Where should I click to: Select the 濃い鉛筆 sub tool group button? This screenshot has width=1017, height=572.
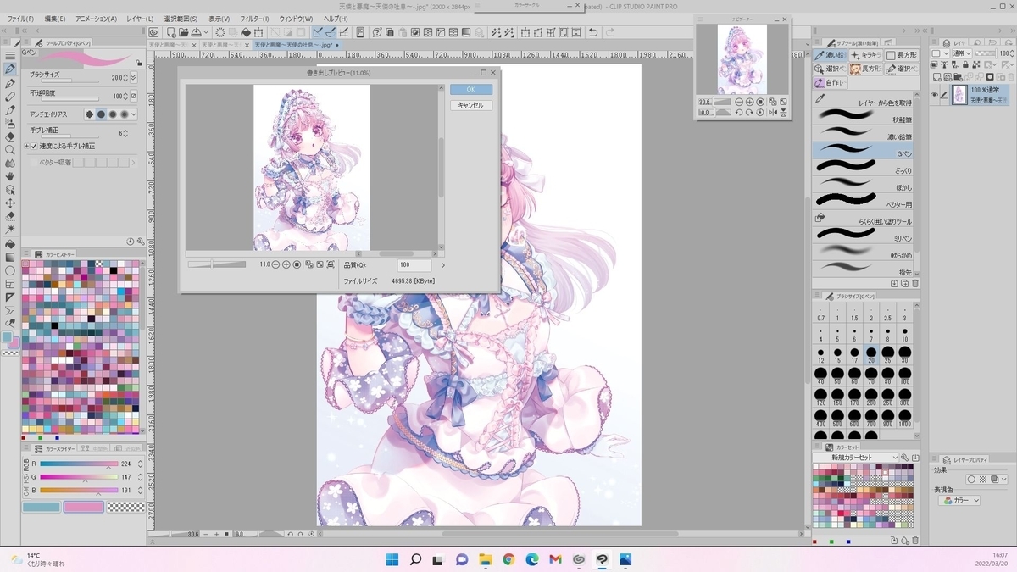(x=831, y=55)
